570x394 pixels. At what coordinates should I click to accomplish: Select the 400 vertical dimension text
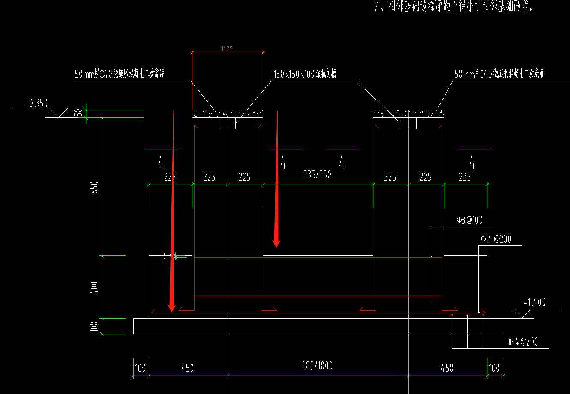[x=95, y=287]
